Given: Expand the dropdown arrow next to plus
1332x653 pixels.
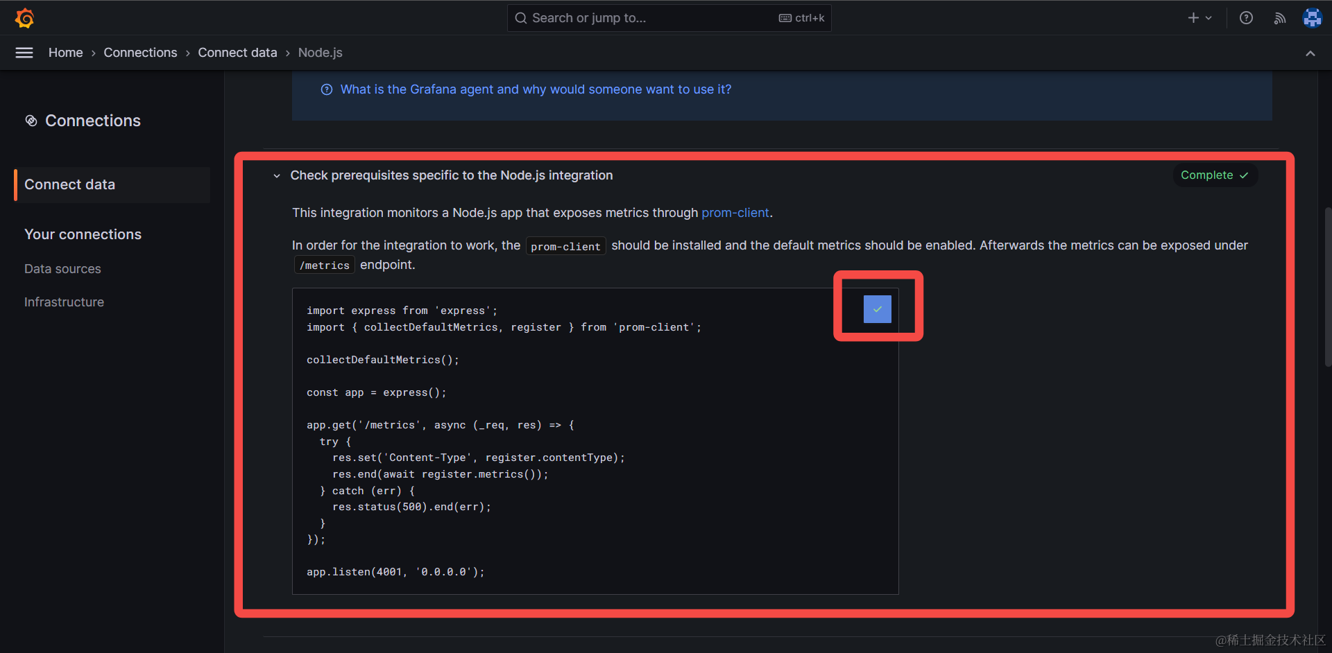Looking at the screenshot, I should (1209, 18).
